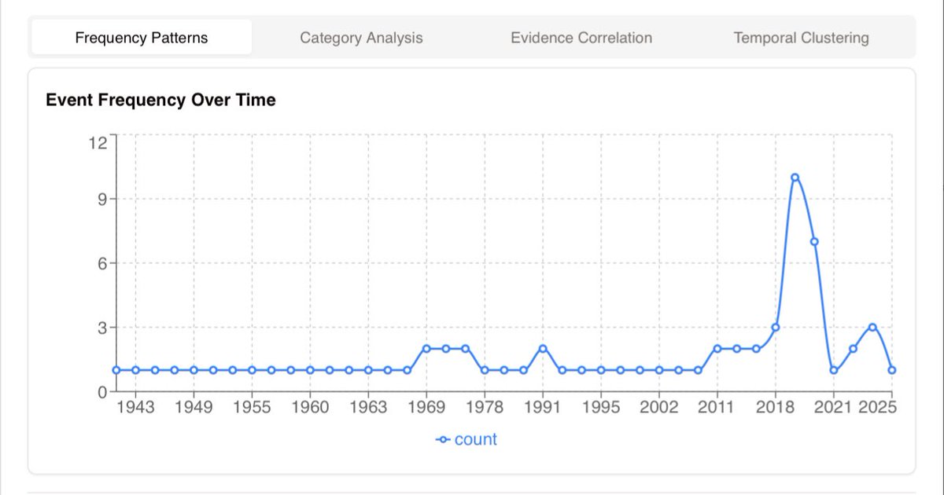Select the data point with value 7
Image resolution: width=944 pixels, height=495 pixels.
pos(814,242)
